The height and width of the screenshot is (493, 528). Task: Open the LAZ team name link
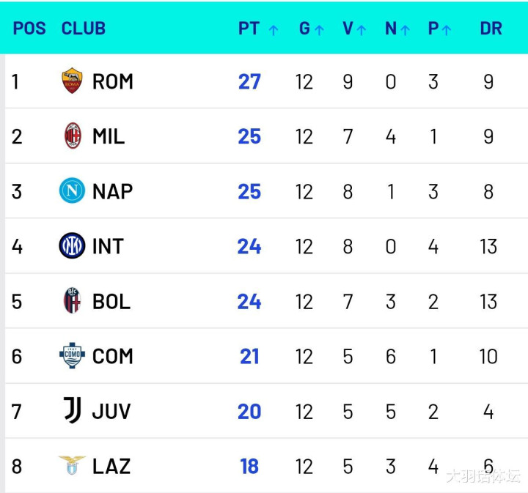tap(111, 466)
